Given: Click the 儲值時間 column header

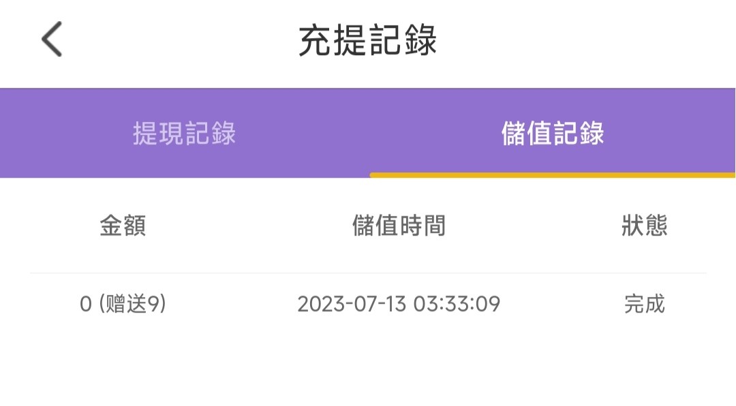Looking at the screenshot, I should pyautogui.click(x=399, y=225).
